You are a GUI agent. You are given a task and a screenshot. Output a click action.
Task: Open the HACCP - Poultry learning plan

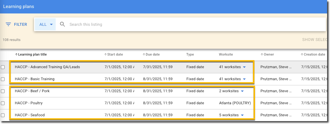coord(29,103)
